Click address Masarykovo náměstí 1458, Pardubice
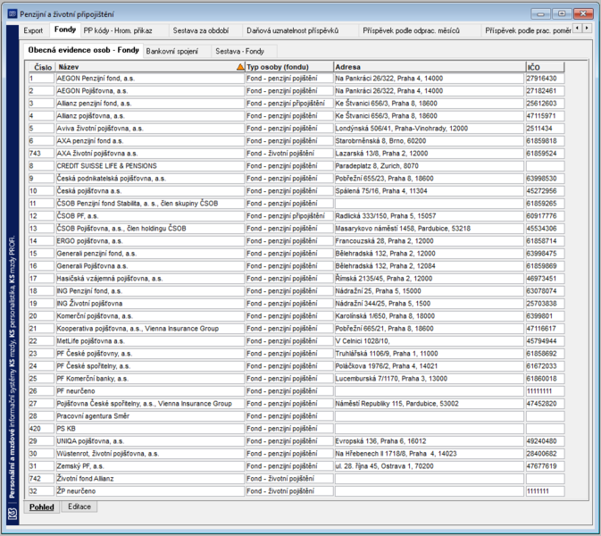Screen dimensions: 601x536 [430, 229]
